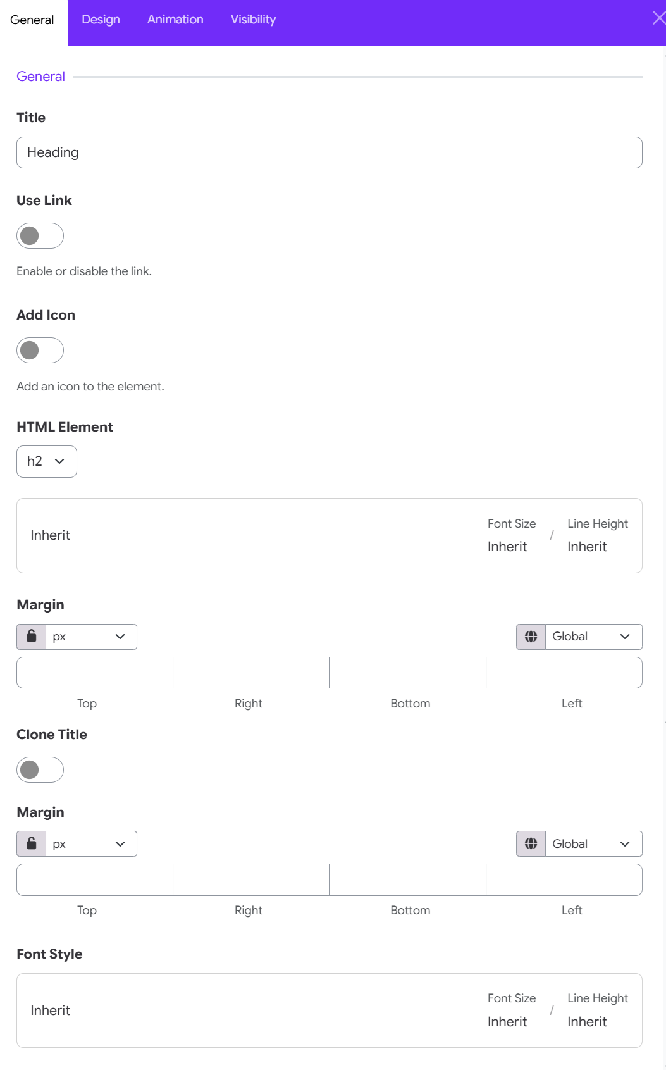
Task: Toggle the Use Link switch
Action: tap(40, 236)
